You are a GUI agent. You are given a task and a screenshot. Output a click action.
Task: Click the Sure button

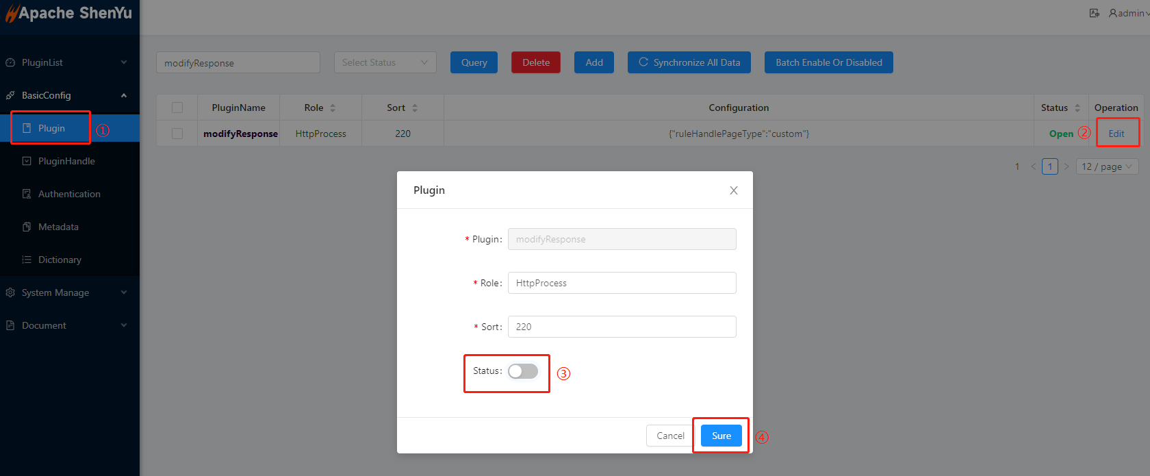721,436
